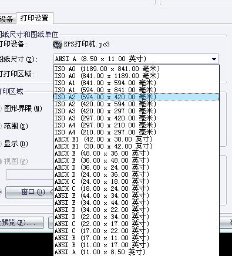Screen dimensions: 232x256
Task: Switch to the 设备 tab
Action: 8,19
